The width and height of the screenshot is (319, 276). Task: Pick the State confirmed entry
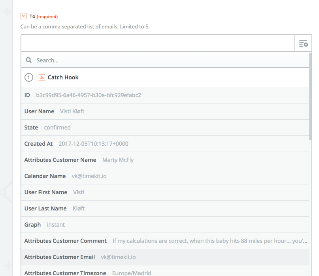165,128
